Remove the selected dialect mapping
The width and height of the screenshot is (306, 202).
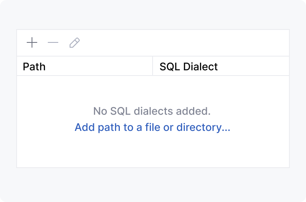[53, 43]
